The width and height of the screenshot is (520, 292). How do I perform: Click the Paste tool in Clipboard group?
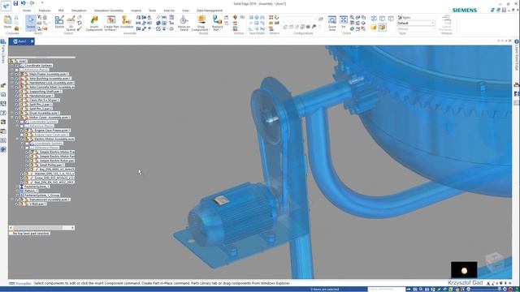point(7,22)
